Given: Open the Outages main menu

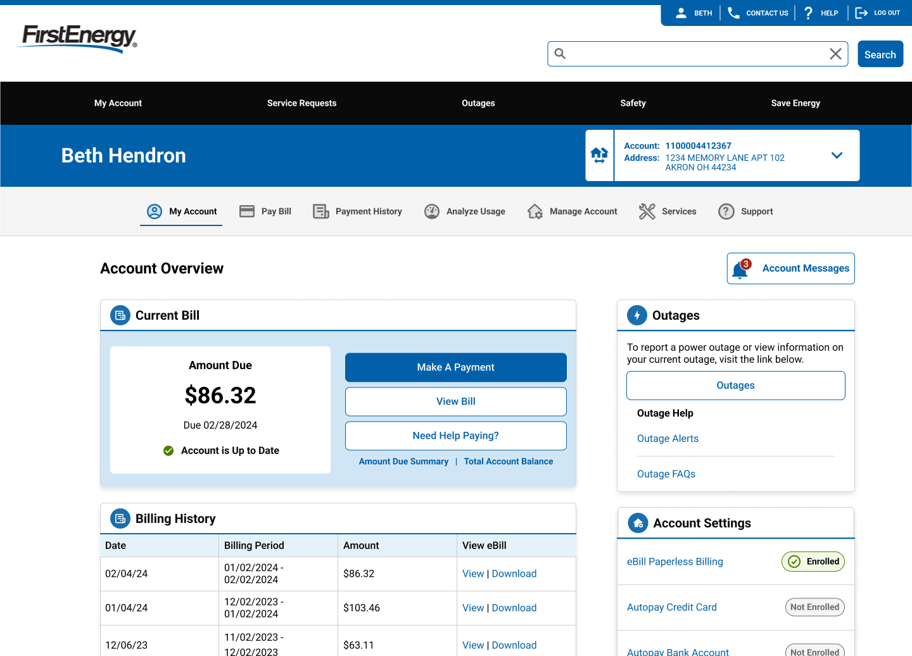Looking at the screenshot, I should click(478, 103).
